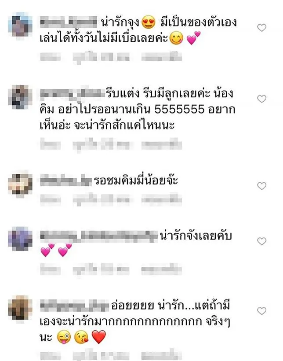This screenshot has height=361, width=283.
Task: Open blurred username before รอชมคิมมี่น้อยจ๊ะ
Action: [x=66, y=180]
